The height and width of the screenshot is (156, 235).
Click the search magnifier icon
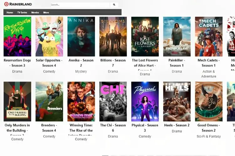tap(114, 5)
